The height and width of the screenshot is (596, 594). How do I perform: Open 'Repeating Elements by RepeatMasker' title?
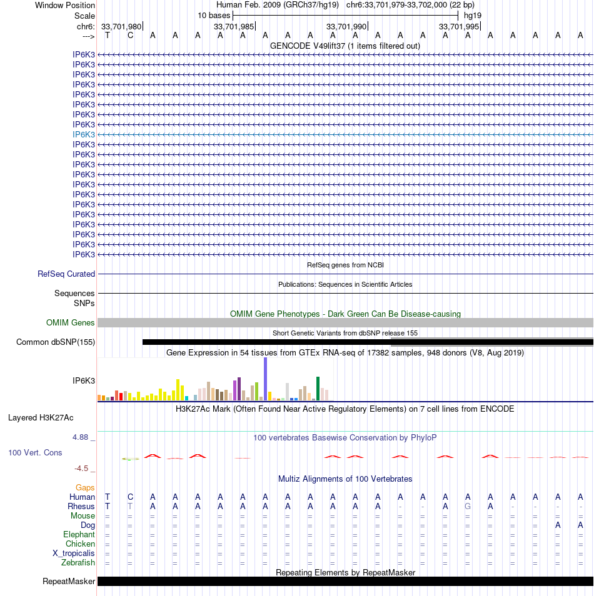345,572
